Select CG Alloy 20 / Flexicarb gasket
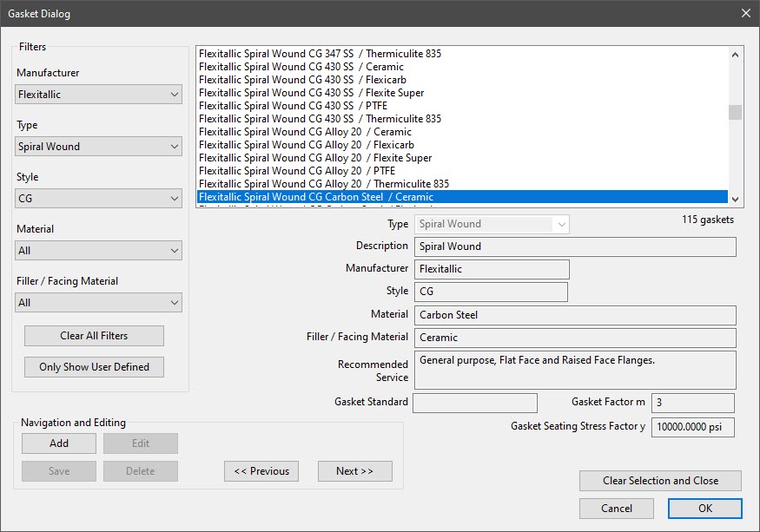 (462, 145)
